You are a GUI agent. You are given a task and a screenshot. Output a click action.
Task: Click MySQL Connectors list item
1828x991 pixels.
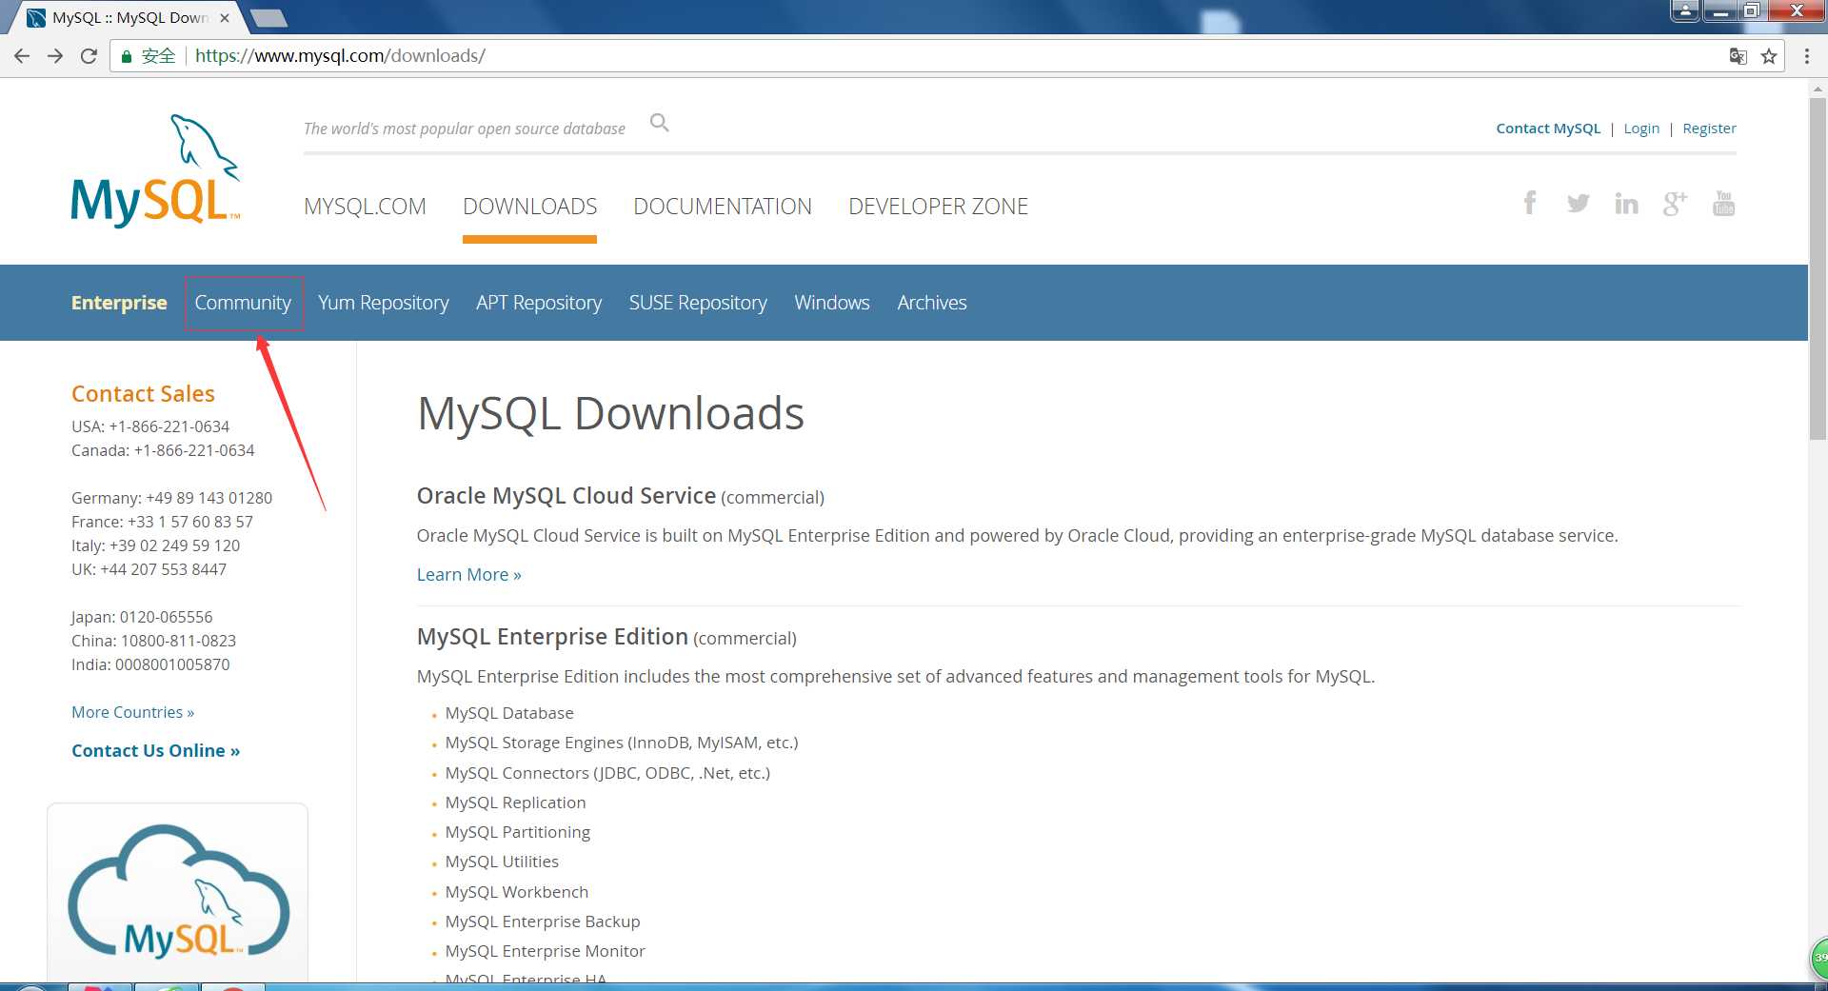(x=607, y=773)
